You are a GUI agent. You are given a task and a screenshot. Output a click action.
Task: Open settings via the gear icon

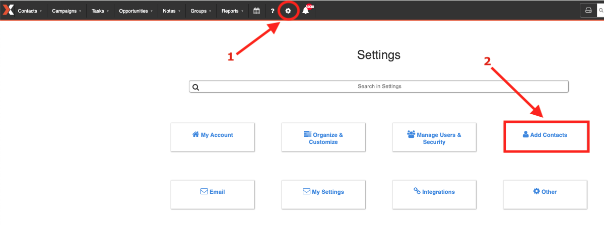click(288, 11)
